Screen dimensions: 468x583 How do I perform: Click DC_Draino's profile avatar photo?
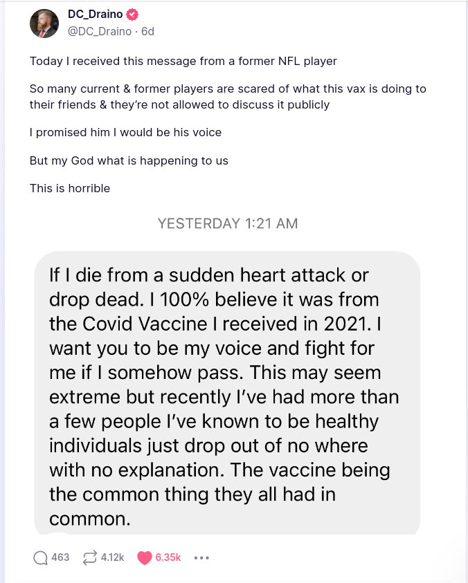(44, 24)
